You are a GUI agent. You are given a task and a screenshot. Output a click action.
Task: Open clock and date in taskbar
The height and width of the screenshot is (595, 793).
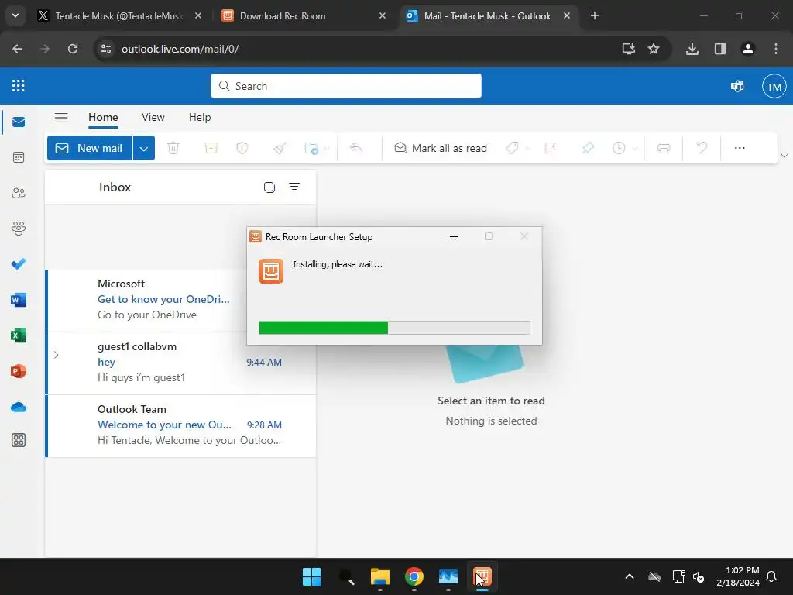click(x=738, y=576)
